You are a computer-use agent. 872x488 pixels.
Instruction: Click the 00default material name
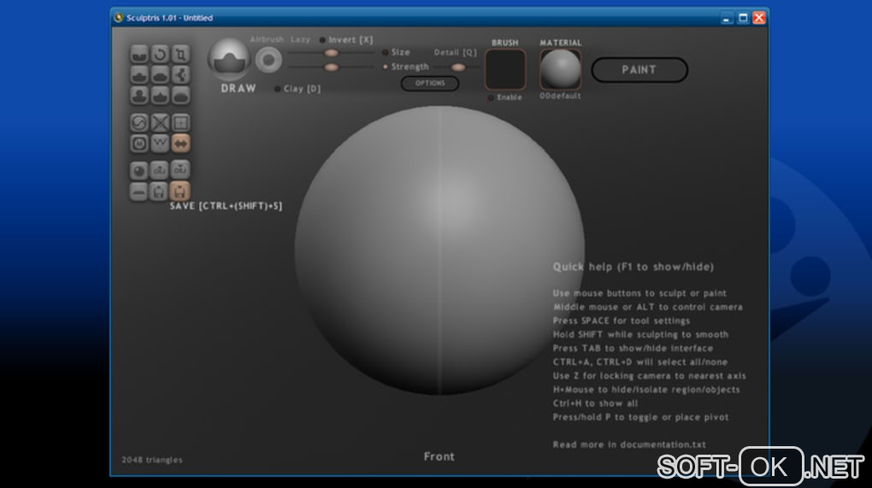[x=560, y=97]
